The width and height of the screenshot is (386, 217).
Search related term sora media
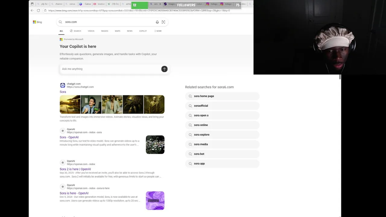coord(222,144)
